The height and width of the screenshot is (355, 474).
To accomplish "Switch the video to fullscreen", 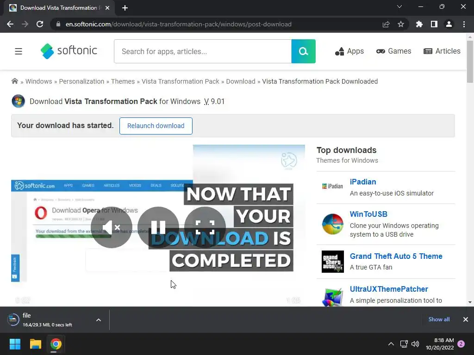I will 205,227.
